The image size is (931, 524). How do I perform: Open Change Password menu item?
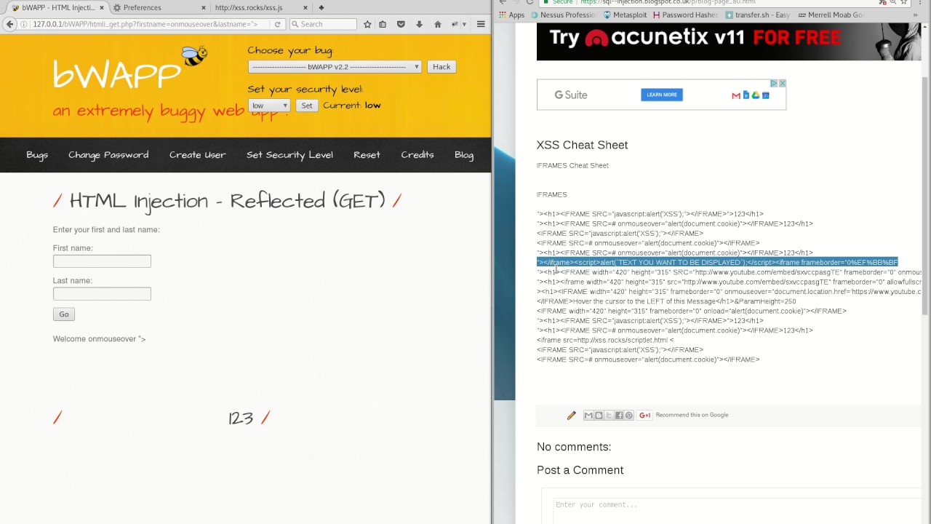(x=108, y=155)
